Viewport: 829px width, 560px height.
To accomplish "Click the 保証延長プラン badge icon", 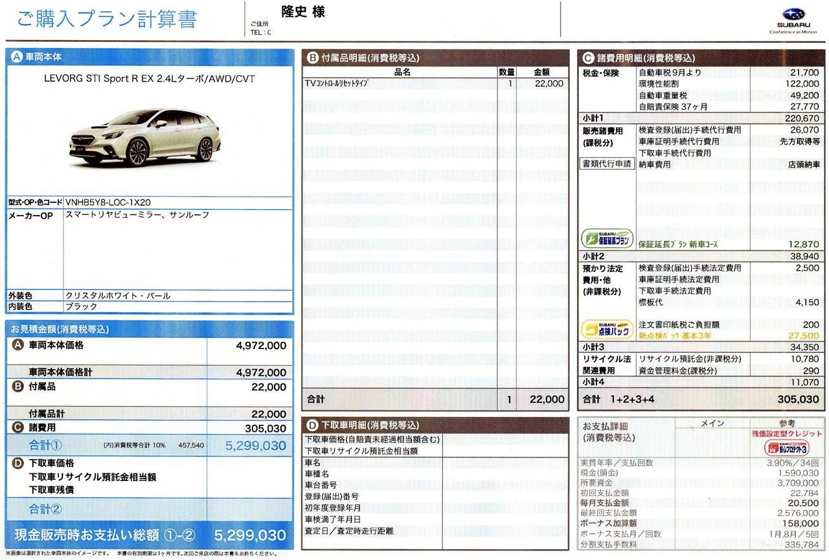I will click(x=607, y=239).
